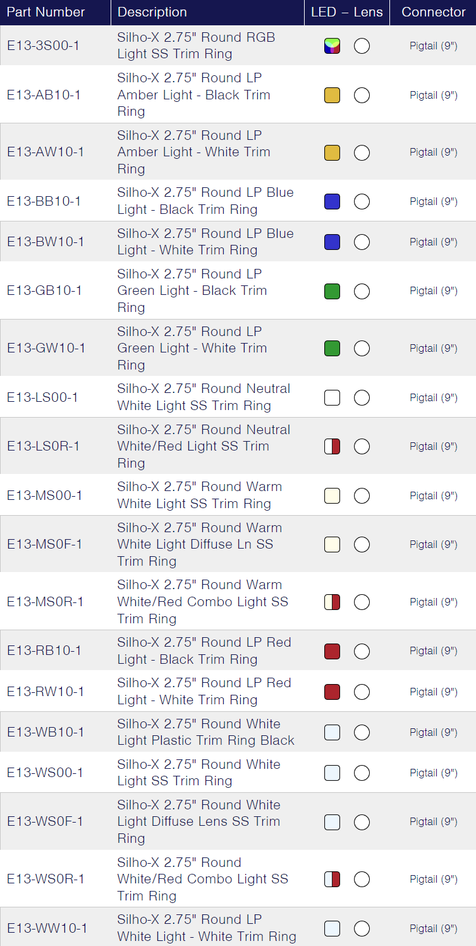
Task: Click the lens circle icon for E13-RW10-1
Action: (x=362, y=692)
